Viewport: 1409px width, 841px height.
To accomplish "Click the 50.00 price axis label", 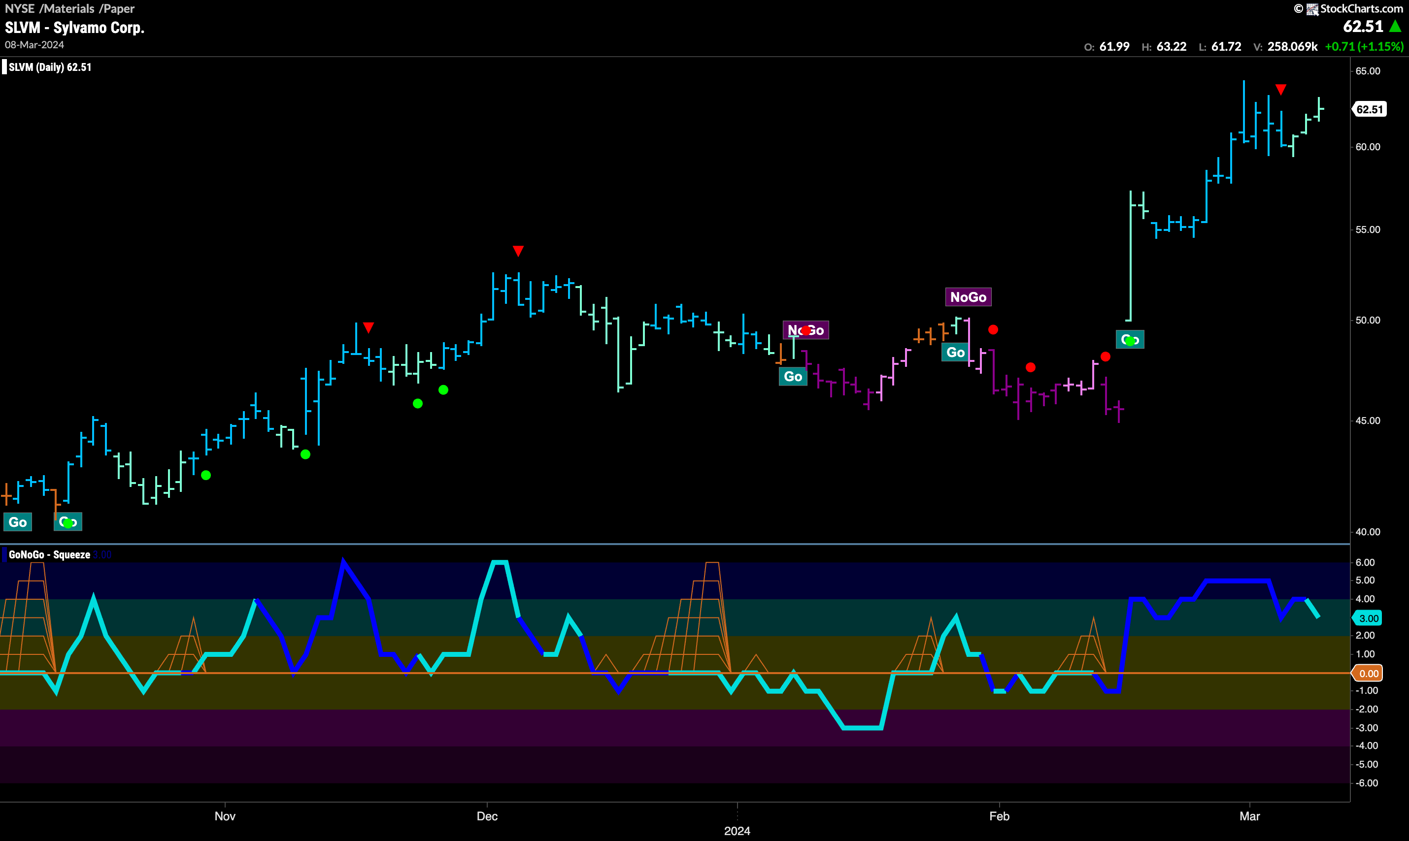I will 1368,320.
